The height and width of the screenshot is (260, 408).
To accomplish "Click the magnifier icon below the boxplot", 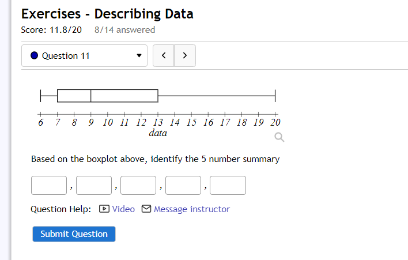I will click(279, 137).
